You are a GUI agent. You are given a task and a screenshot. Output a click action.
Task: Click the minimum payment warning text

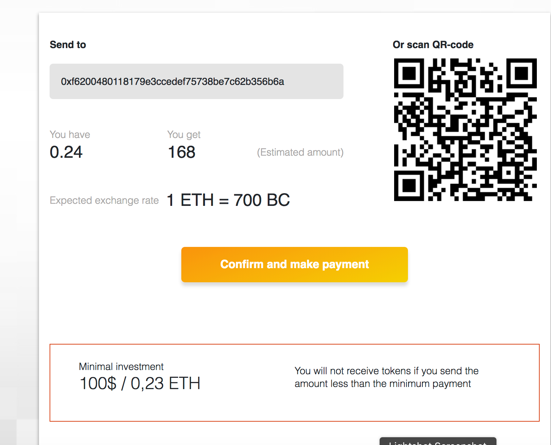point(386,377)
